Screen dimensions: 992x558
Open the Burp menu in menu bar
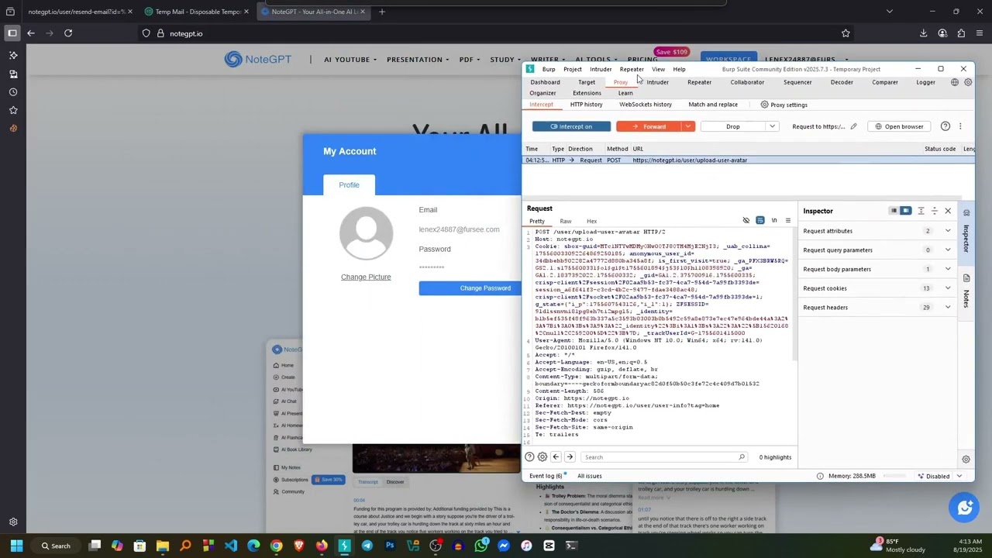548,69
